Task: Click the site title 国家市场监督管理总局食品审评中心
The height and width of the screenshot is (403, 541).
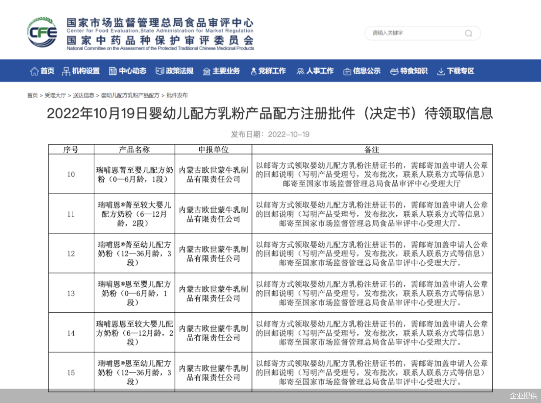Action: tap(160, 23)
